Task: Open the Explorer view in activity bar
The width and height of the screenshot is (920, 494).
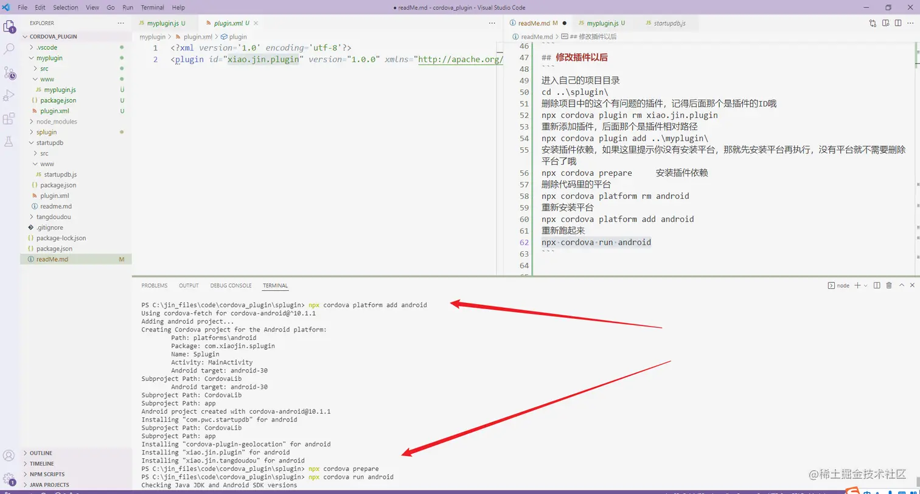Action: pos(9,26)
